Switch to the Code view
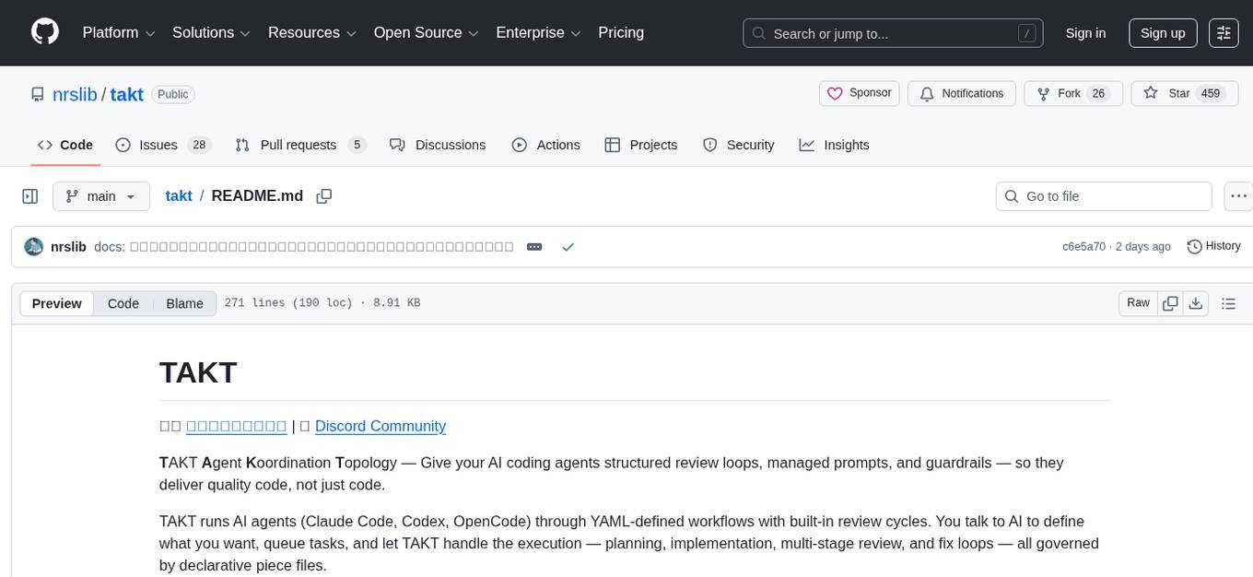This screenshot has width=1253, height=577. (123, 303)
